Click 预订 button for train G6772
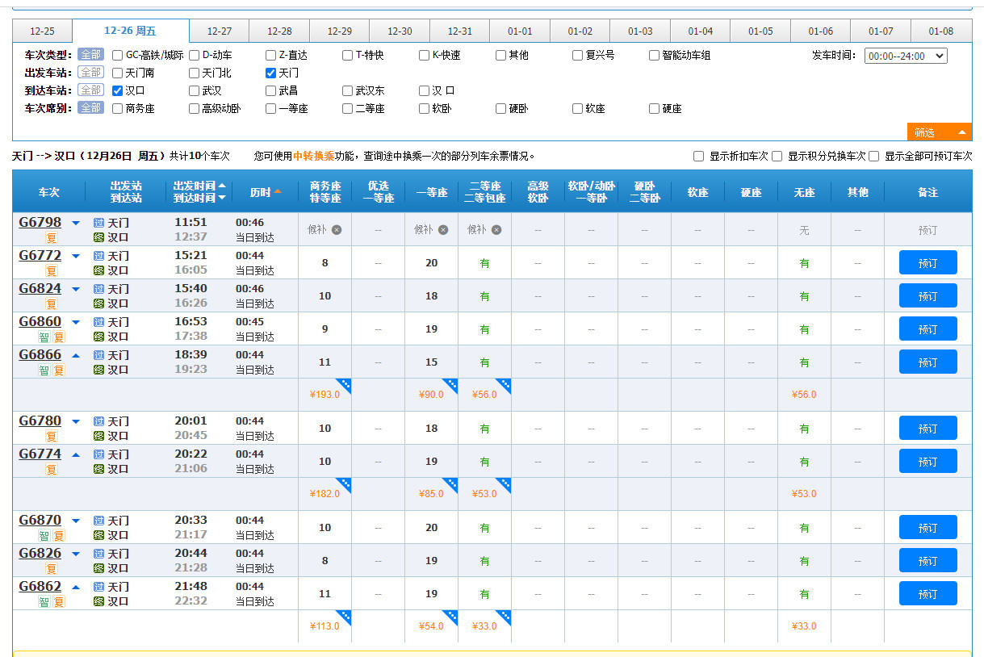Image resolution: width=984 pixels, height=657 pixels. click(927, 263)
